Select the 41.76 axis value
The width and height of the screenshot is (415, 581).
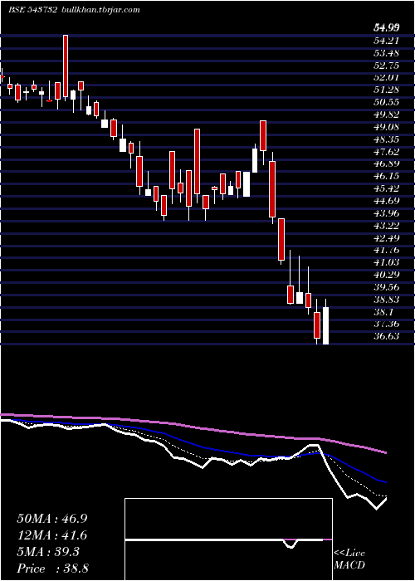pos(387,250)
